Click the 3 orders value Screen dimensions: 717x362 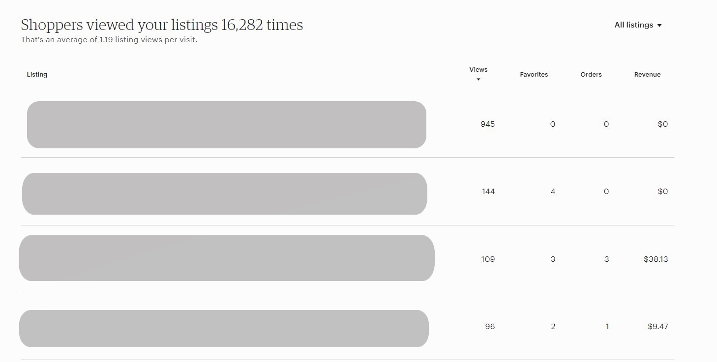point(606,259)
